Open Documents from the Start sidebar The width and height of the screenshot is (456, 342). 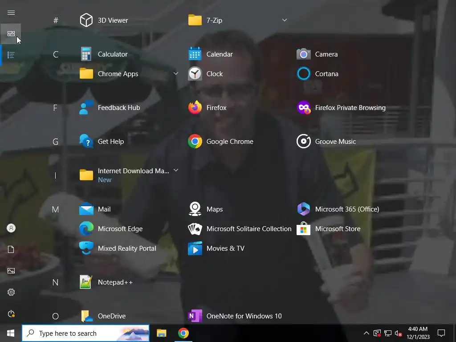tap(11, 249)
